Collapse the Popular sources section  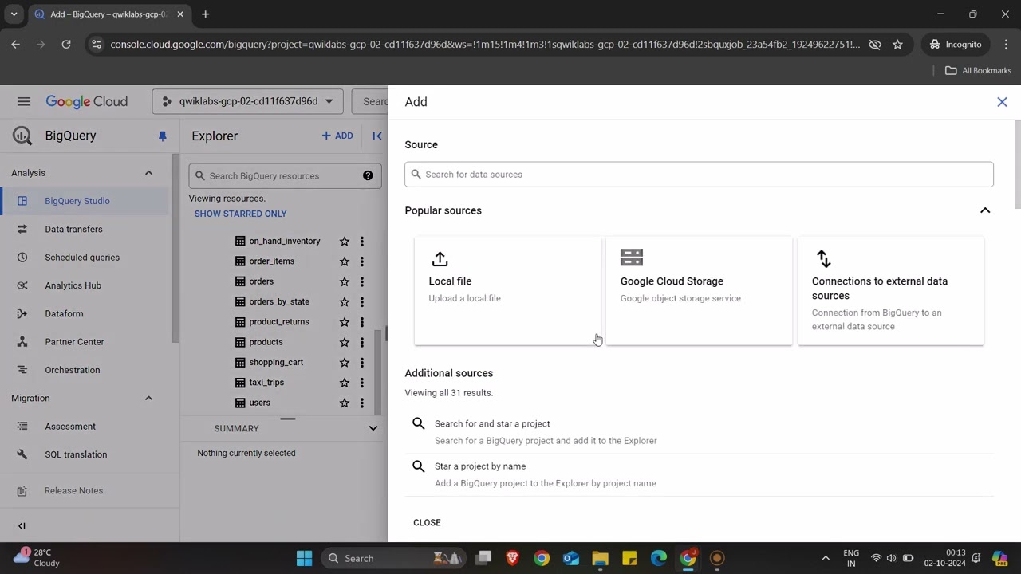click(x=985, y=210)
